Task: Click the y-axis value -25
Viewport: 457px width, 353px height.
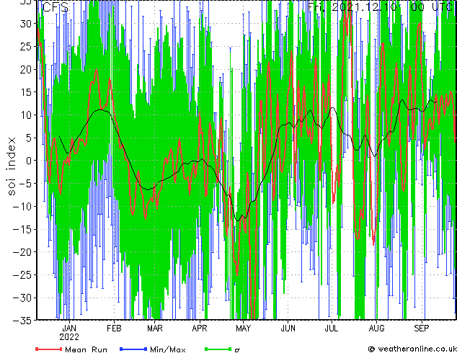Action: 22,275
